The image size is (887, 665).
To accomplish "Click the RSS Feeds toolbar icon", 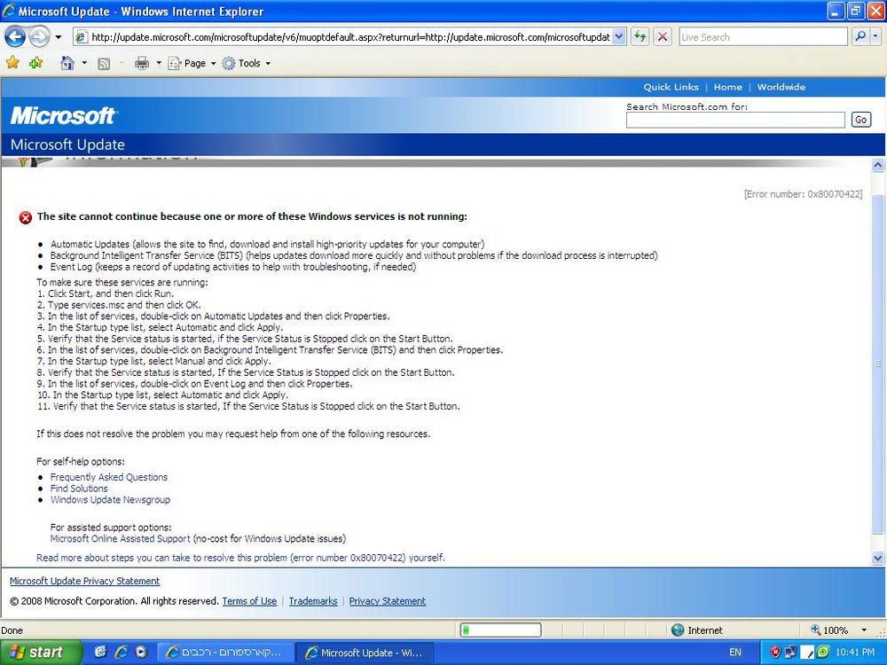I will pos(104,63).
